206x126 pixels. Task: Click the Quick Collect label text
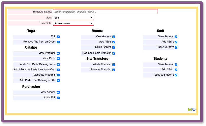(x=103, y=47)
